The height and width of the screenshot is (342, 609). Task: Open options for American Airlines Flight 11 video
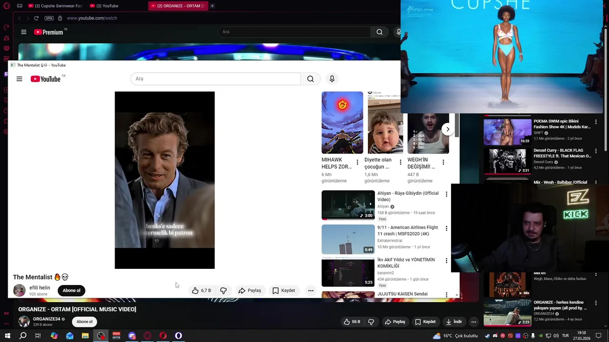click(446, 228)
